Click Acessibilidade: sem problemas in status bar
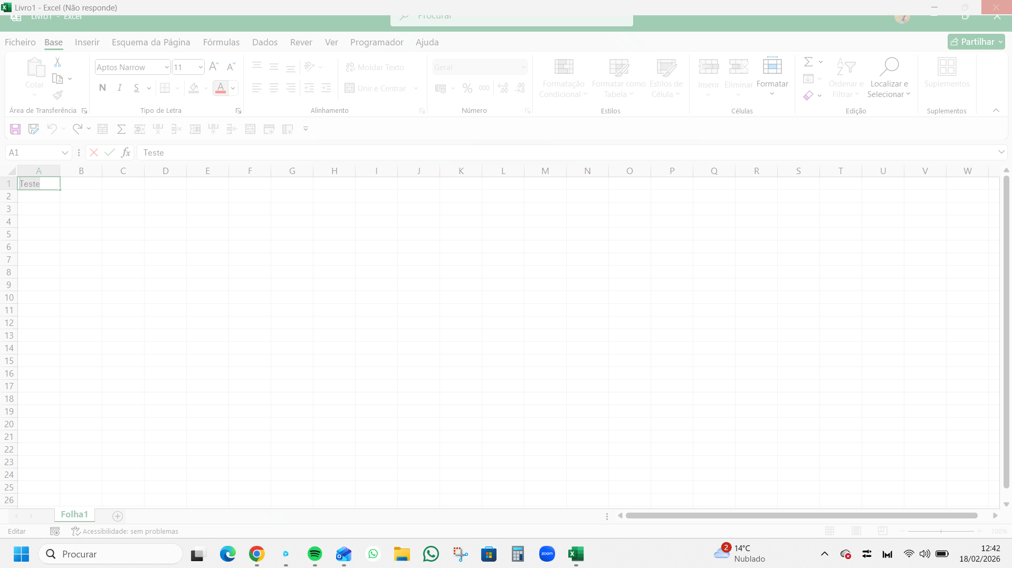Screen dimensions: 1012x568 point(125,531)
